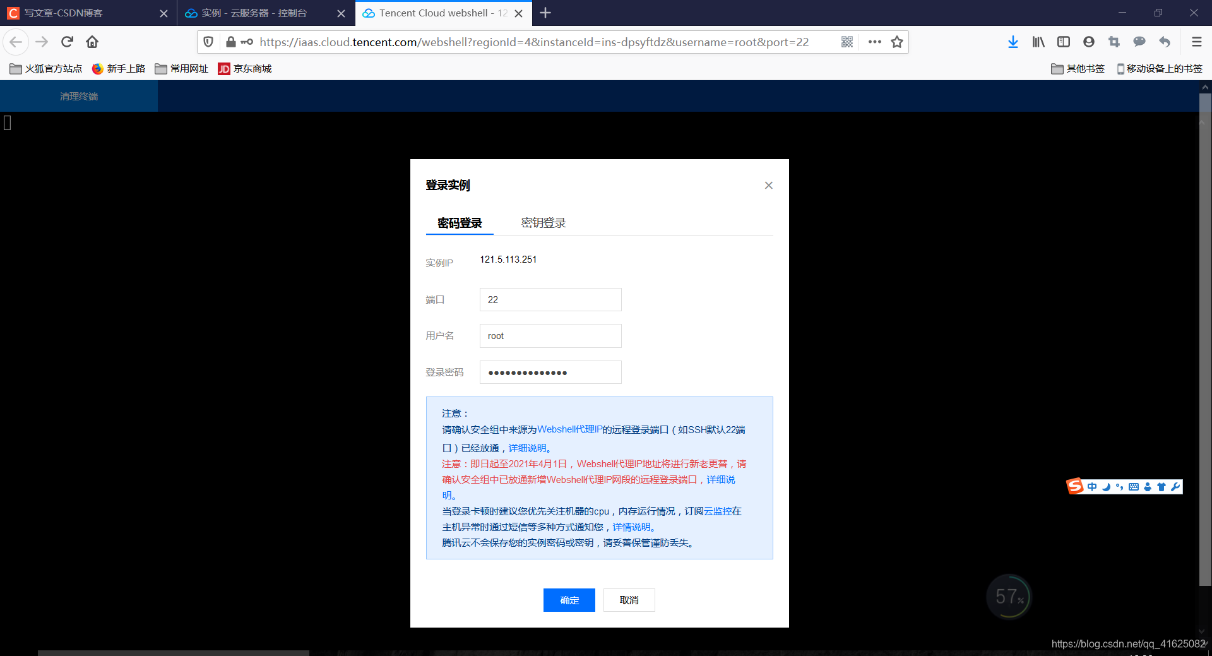Image resolution: width=1212 pixels, height=656 pixels.
Task: Click the browser URL address bar
Action: point(533,42)
